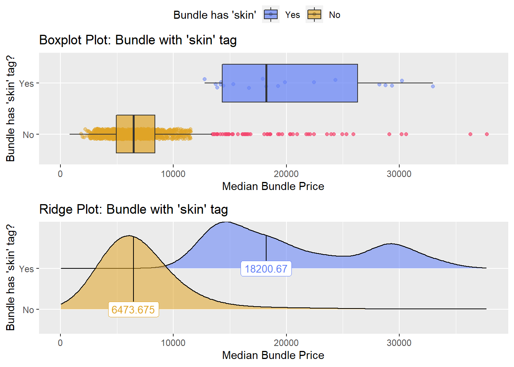Viewport: 514px width, 367px height.
Task: Click the median label 18200.67
Action: pyautogui.click(x=266, y=269)
